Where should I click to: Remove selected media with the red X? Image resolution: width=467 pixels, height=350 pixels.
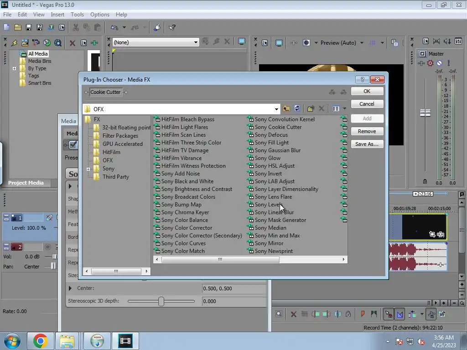pyautogui.click(x=72, y=43)
